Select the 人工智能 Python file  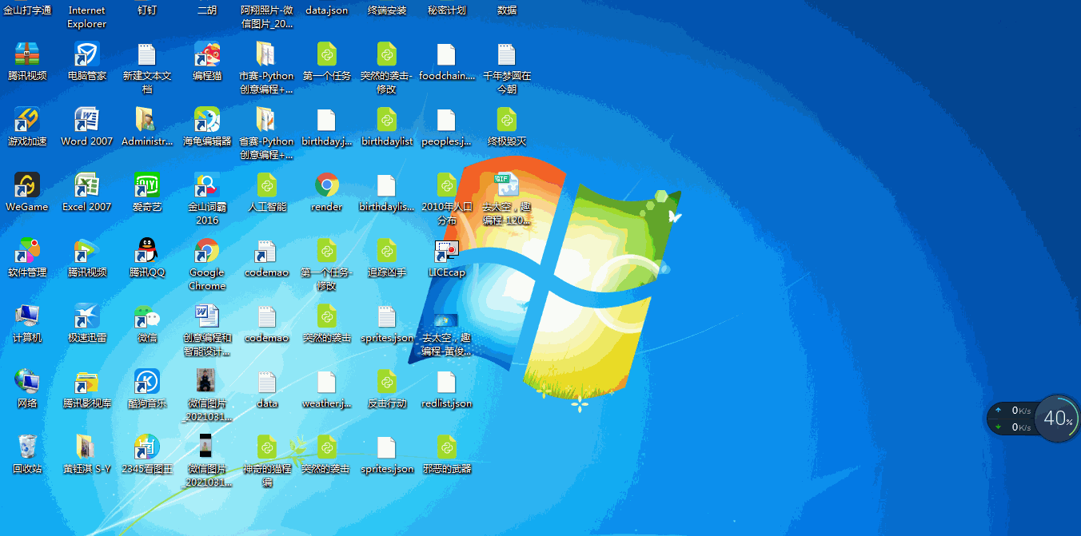(x=267, y=185)
